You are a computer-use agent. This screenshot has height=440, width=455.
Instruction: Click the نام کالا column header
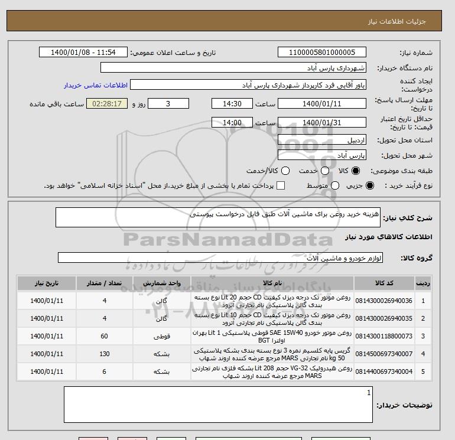tap(272, 283)
